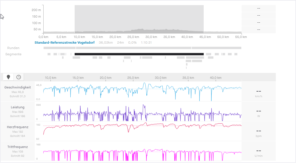
Task: Select the long middle lap bar in Runden
Action: (134, 48)
